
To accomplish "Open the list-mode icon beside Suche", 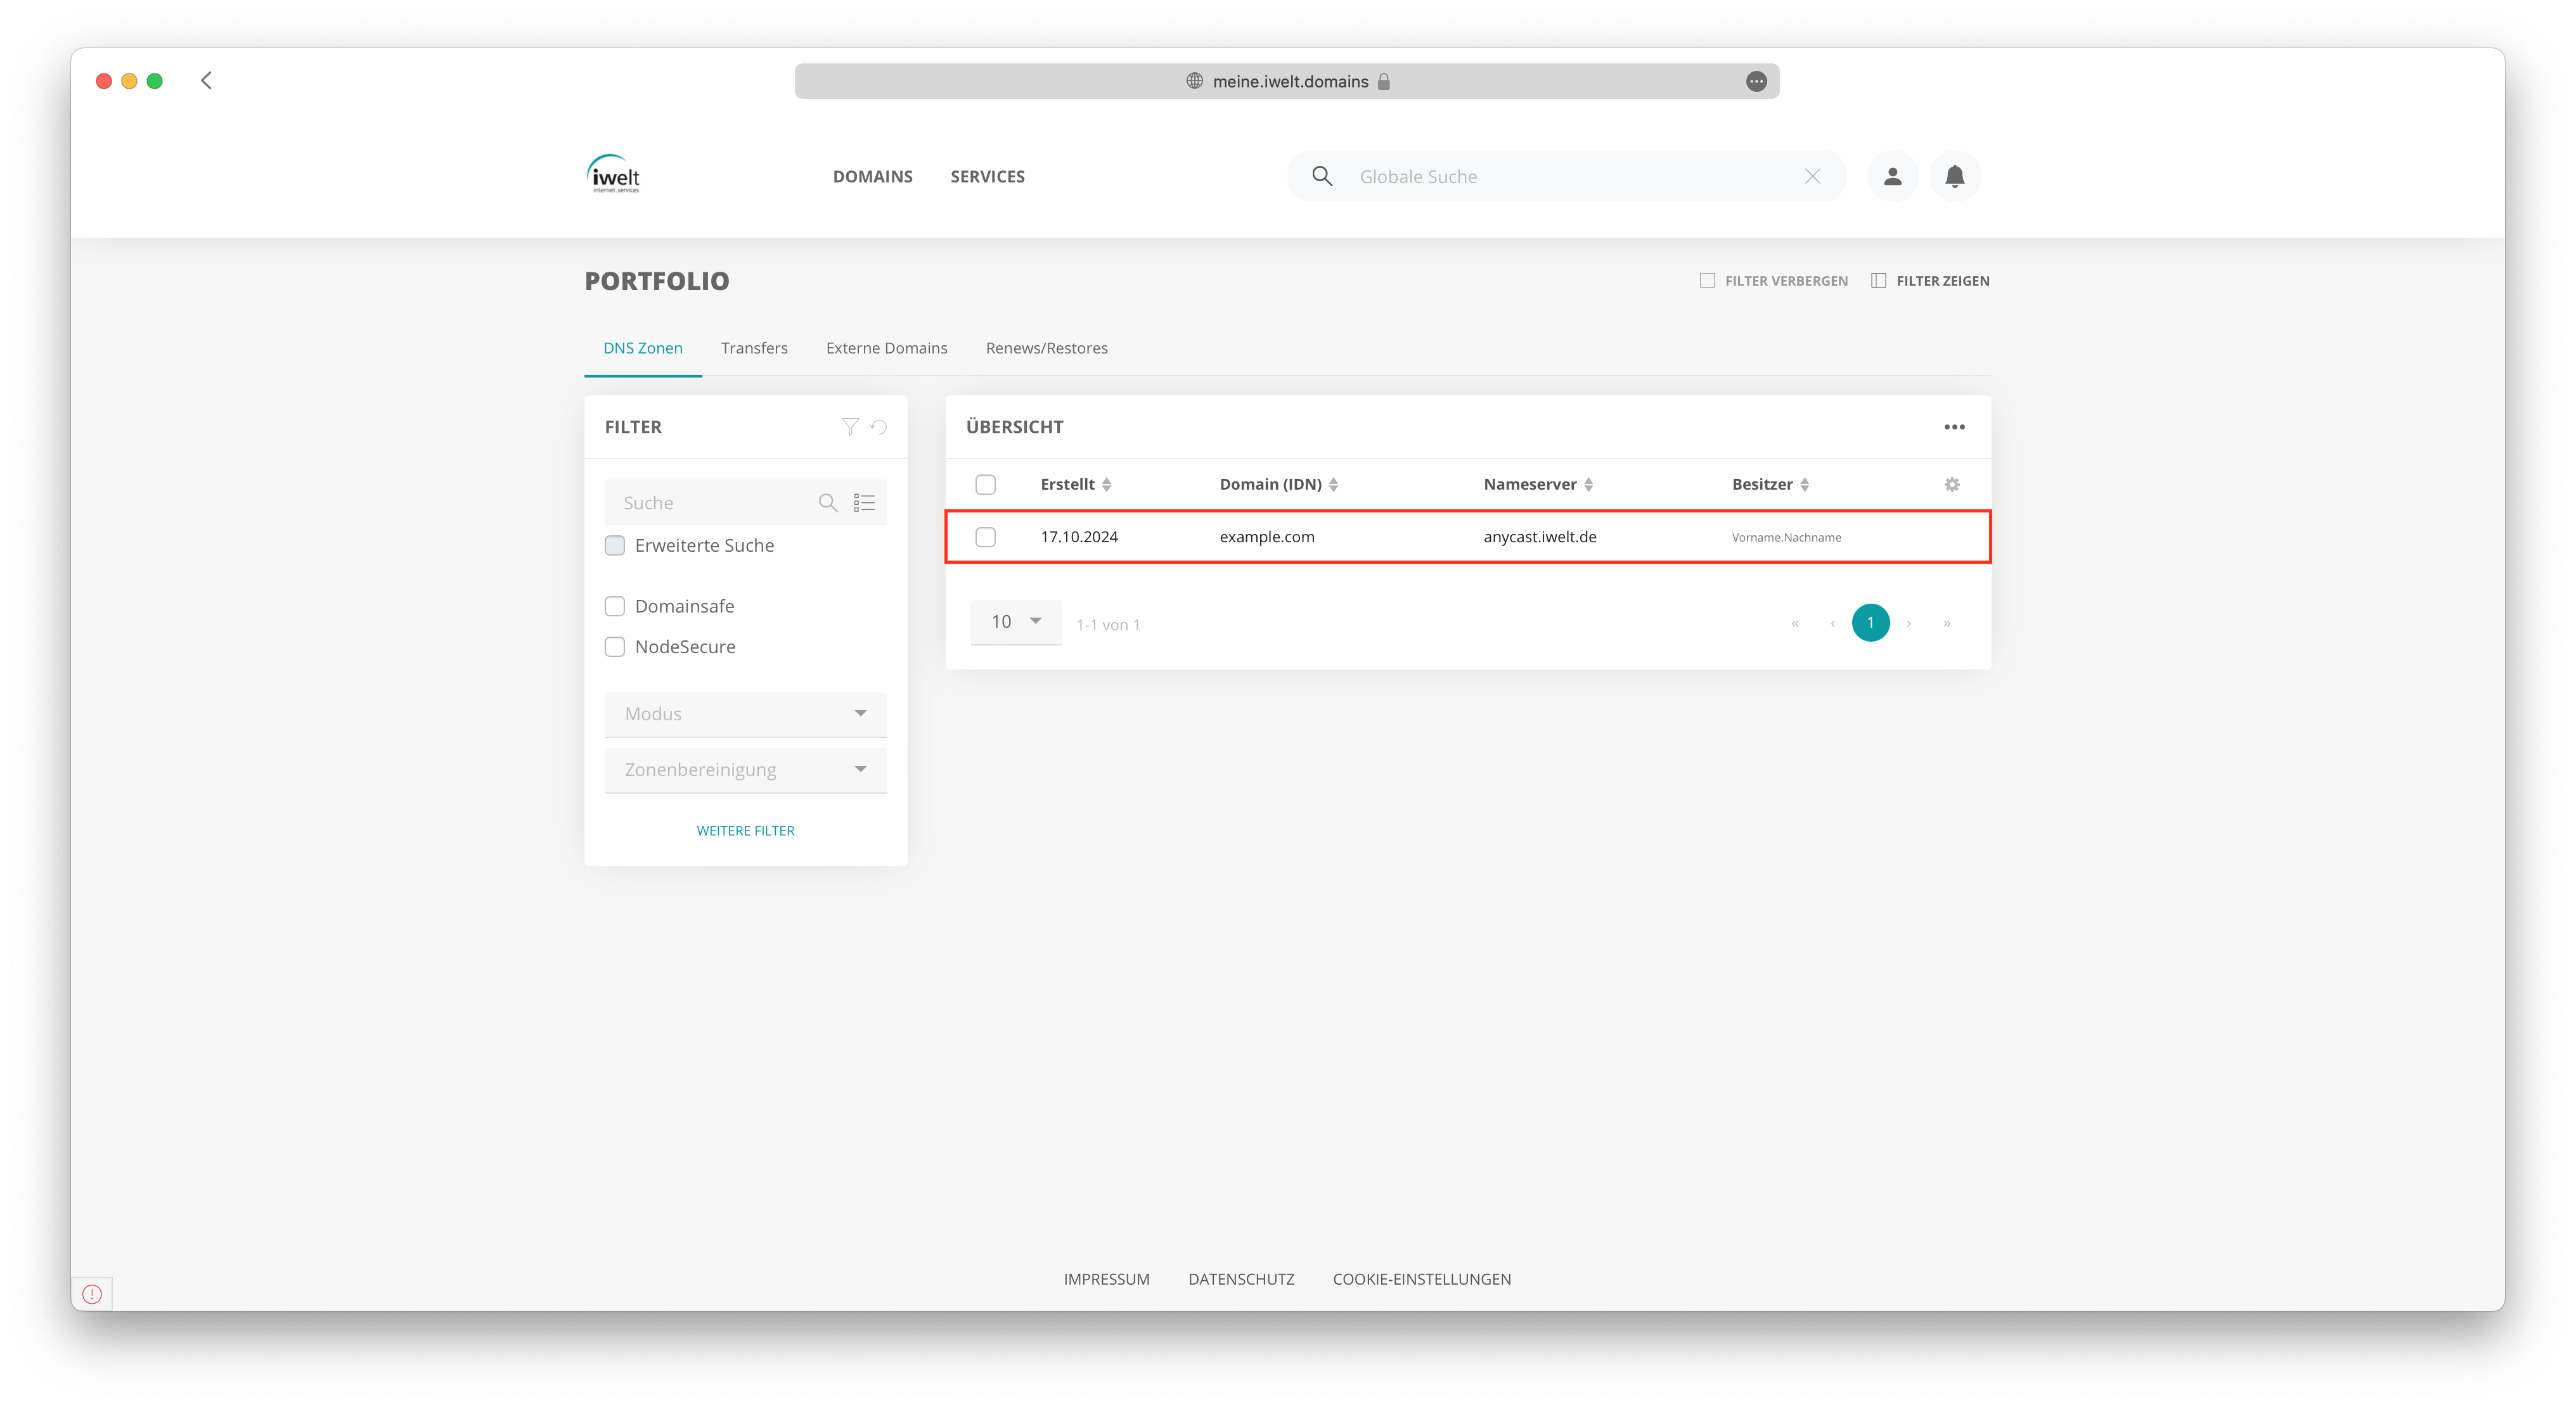I will 864,502.
